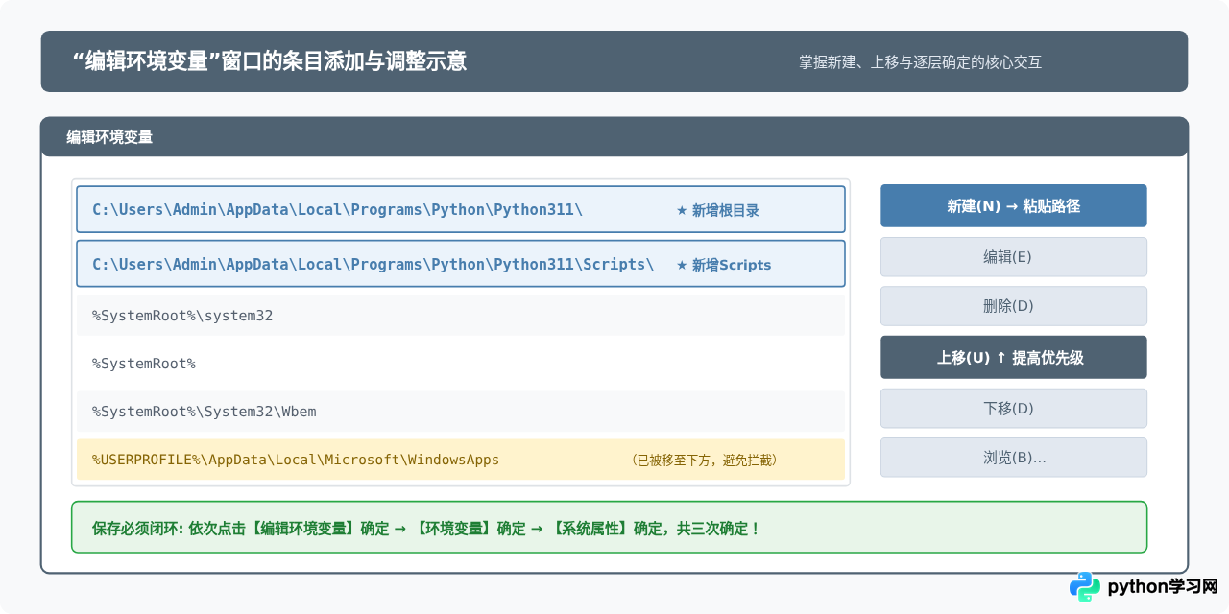Viewport: 1229px width, 614px height.
Task: Click the 新建(N) → 粘贴路径 button
Action: point(1013,205)
